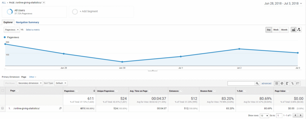Click help icon next to Page header

[18, 91]
